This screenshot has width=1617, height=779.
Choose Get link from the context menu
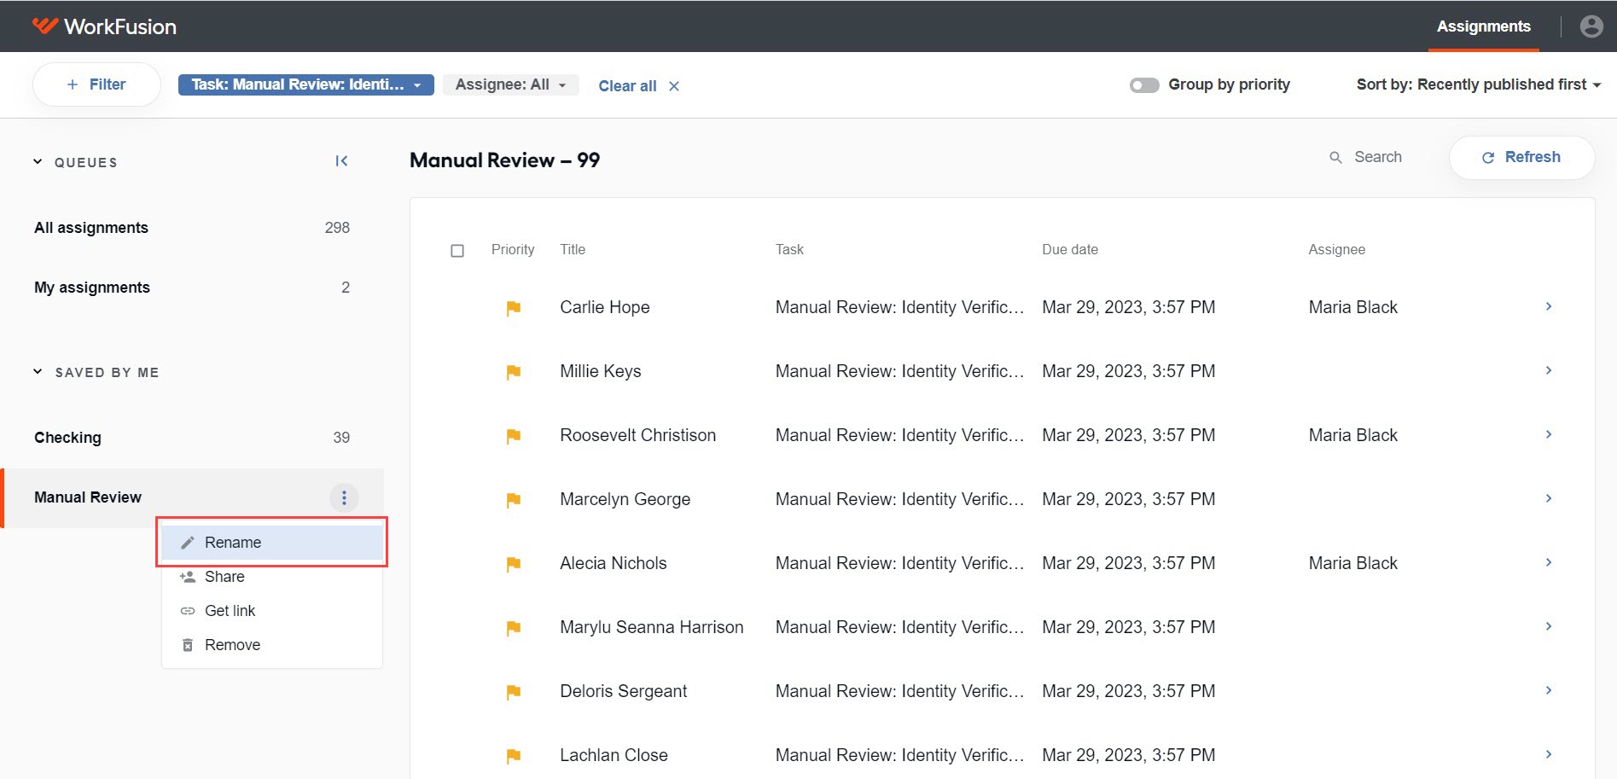[x=272, y=611]
